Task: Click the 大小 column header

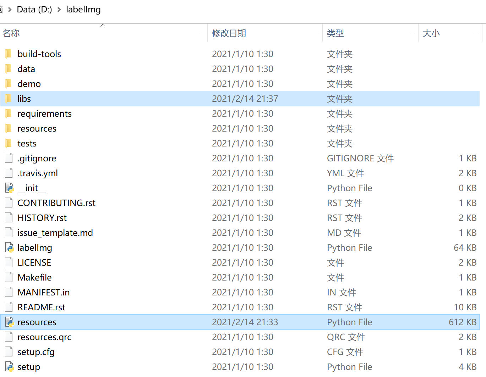Action: pos(431,33)
